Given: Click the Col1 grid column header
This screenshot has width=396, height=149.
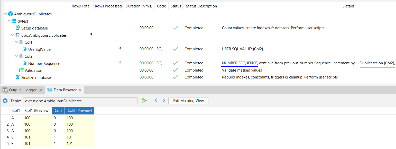Looking at the screenshot, I should (x=16, y=111).
